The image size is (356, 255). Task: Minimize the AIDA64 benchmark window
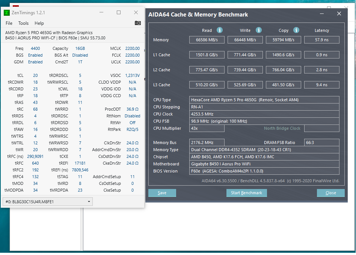tap(322, 13)
